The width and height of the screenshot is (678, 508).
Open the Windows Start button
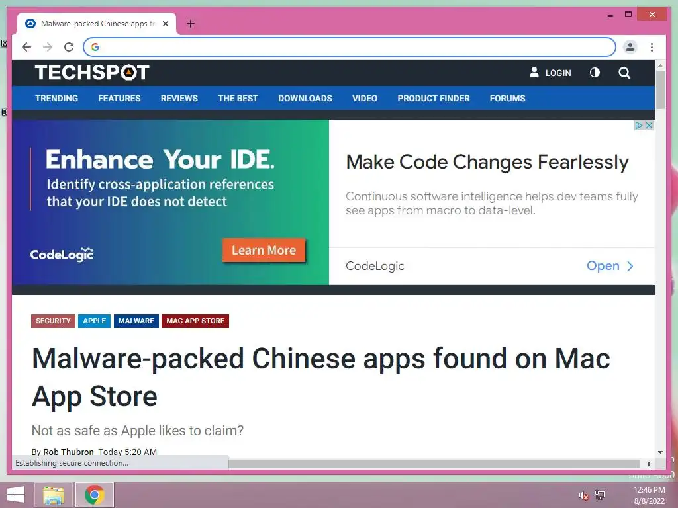pos(16,495)
